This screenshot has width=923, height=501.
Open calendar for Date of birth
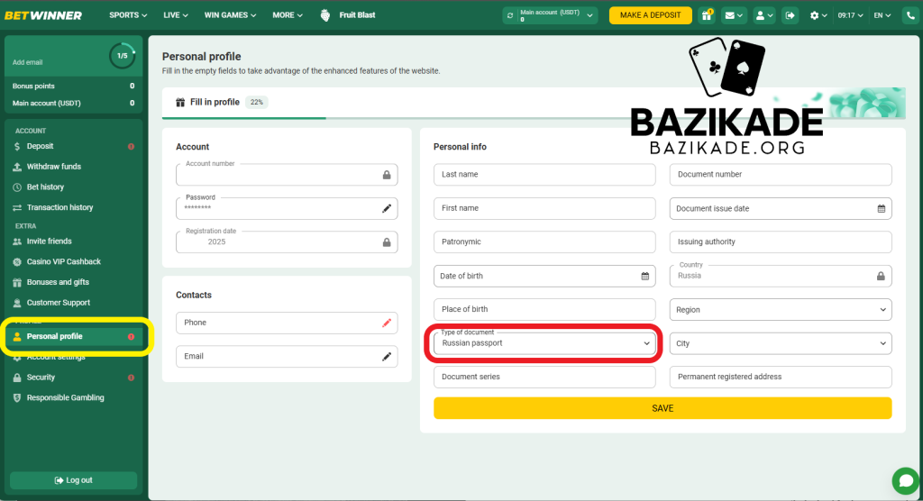click(x=645, y=276)
